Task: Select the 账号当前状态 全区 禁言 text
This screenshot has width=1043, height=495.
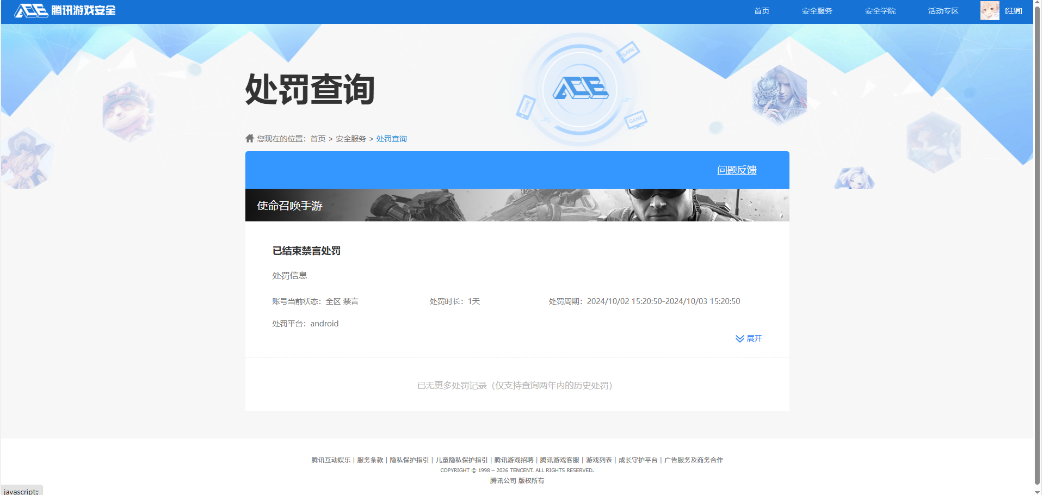Action: [315, 301]
